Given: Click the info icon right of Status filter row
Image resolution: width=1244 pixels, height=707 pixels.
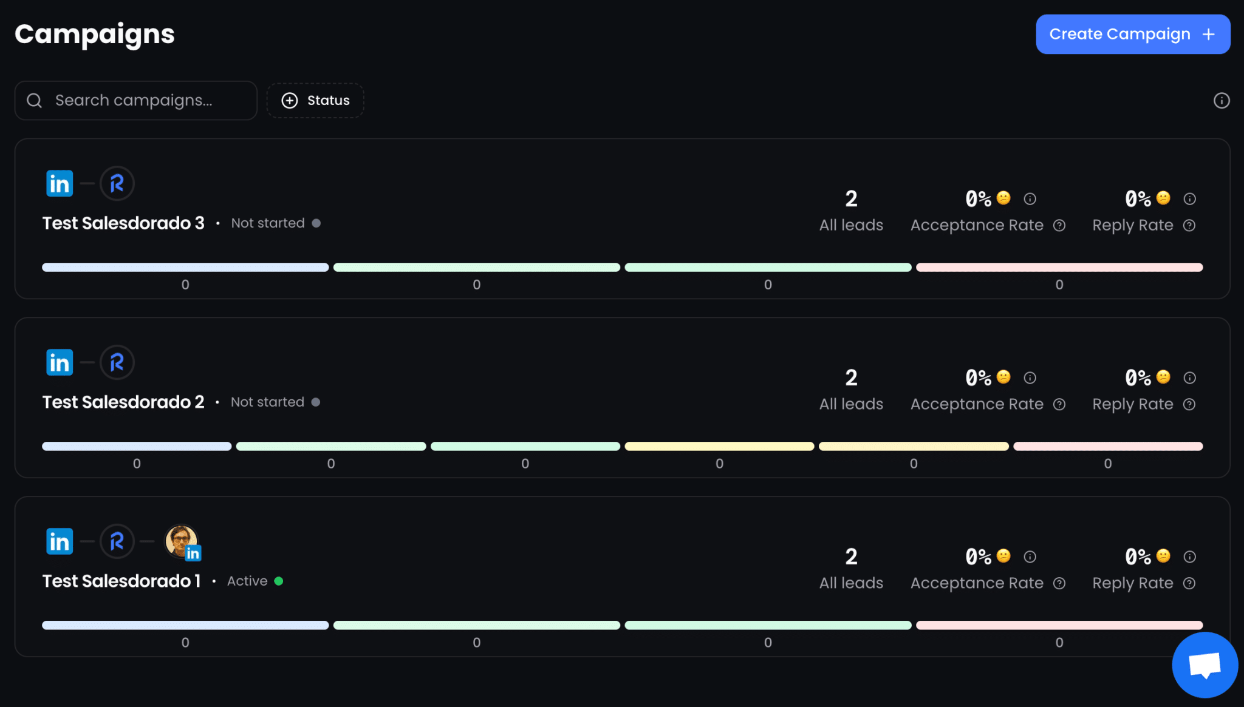Looking at the screenshot, I should tap(1221, 101).
